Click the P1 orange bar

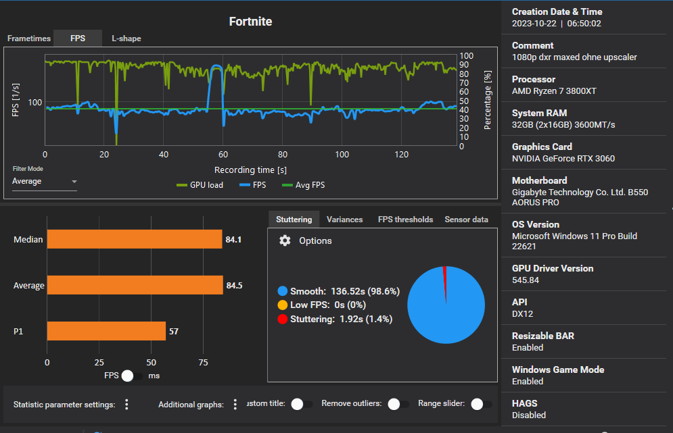(106, 331)
